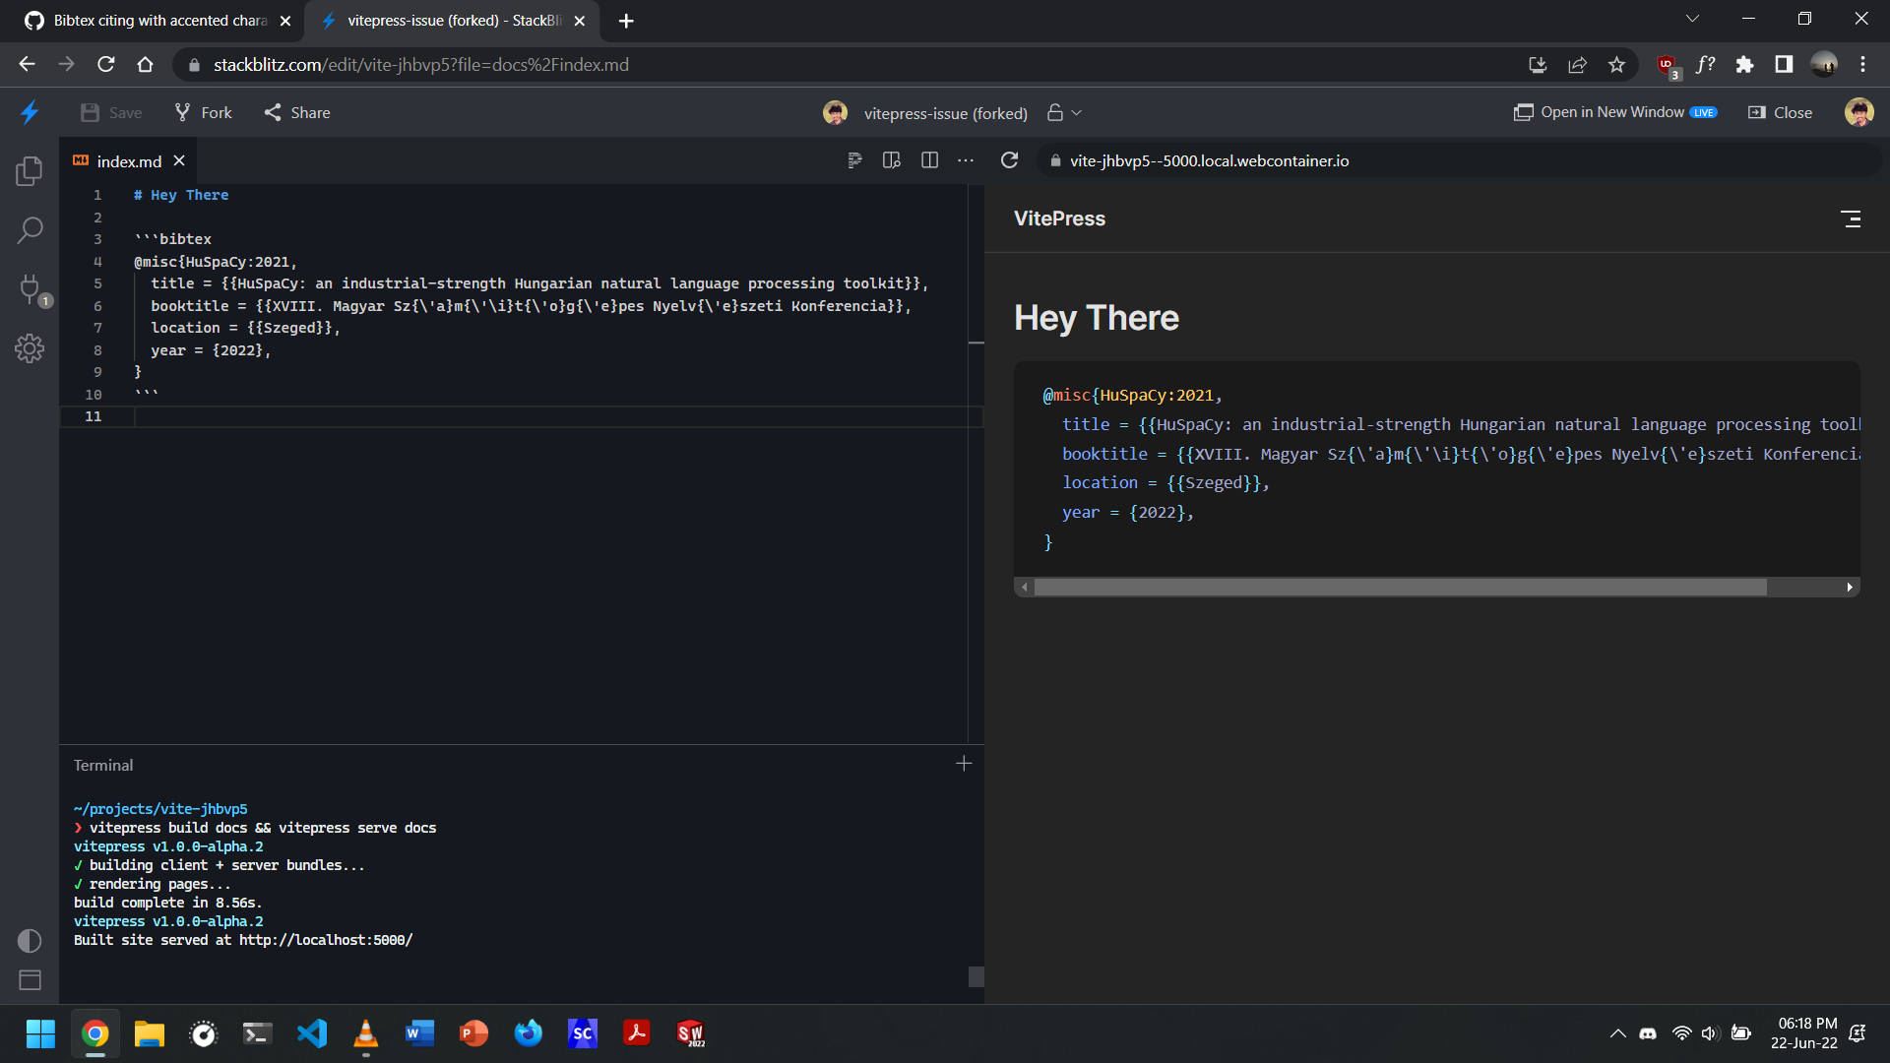1890x1063 pixels.
Task: Open the VitePress hamburger menu in preview
Action: pos(1853,219)
